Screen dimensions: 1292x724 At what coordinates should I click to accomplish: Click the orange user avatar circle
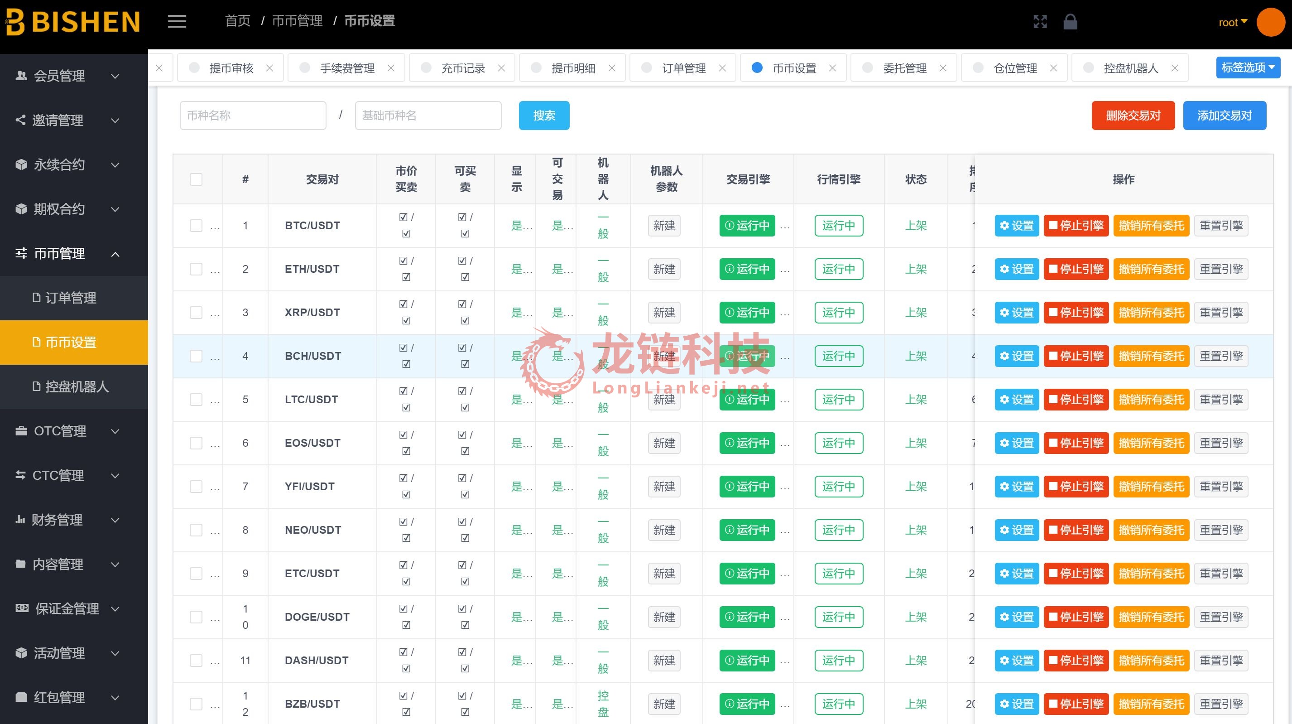1270,22
